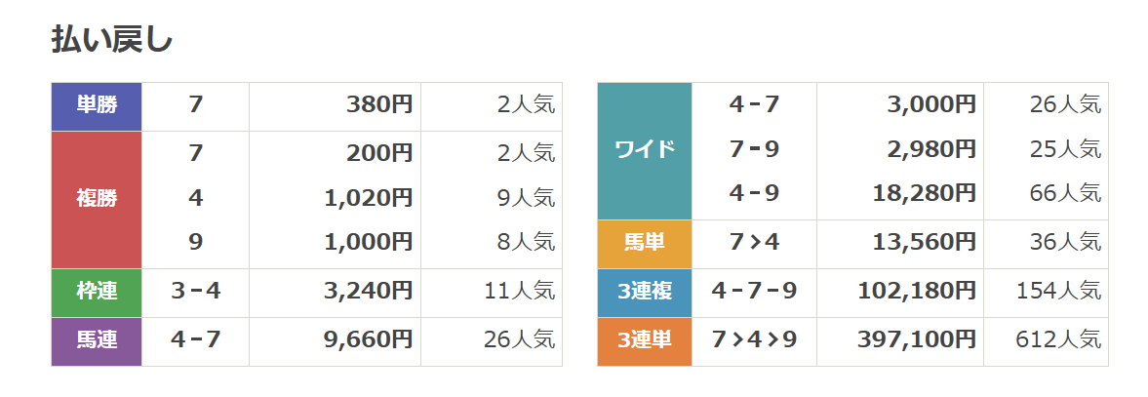Click the 払い戻し heading
The width and height of the screenshot is (1148, 397).
pyautogui.click(x=111, y=39)
